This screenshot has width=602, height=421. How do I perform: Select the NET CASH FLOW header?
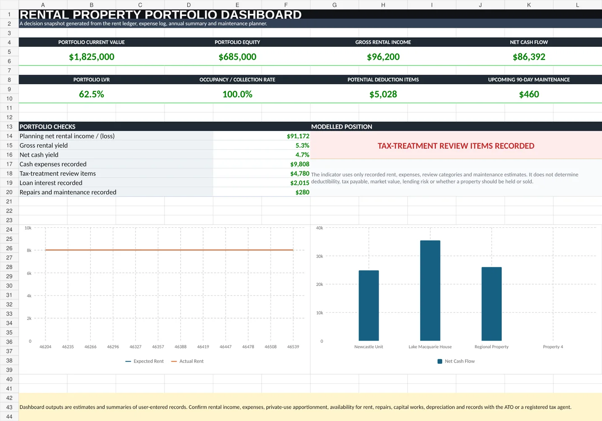(x=529, y=42)
